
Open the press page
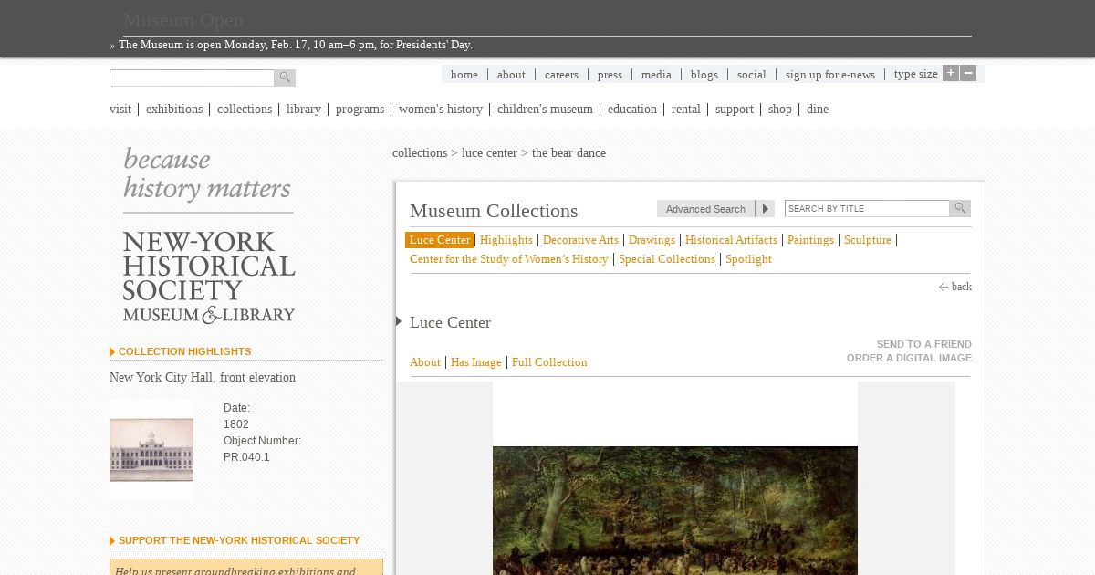coord(610,75)
